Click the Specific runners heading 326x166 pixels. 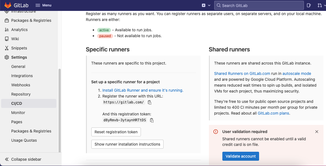108,49
